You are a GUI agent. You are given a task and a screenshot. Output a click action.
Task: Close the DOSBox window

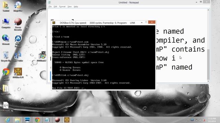pos(152,22)
